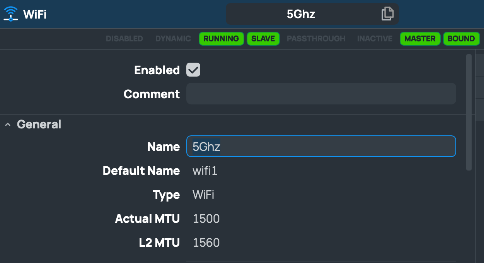Click the Comment input field
The width and height of the screenshot is (484, 263).
tap(321, 94)
